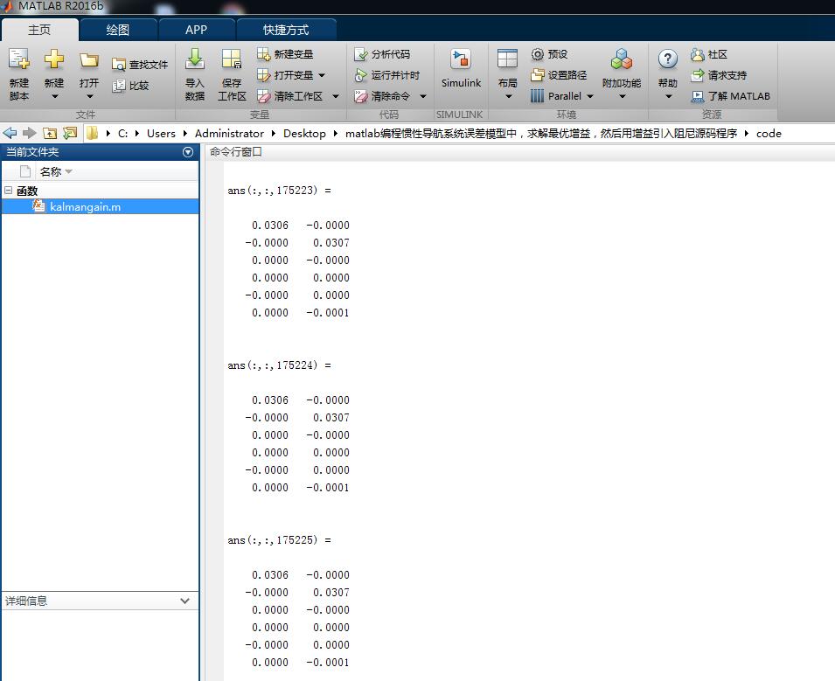Screen dimensions: 835x681
Task: Click Desktop in the address bar
Action: click(304, 133)
